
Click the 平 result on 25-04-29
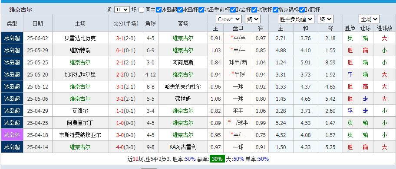point(350,111)
